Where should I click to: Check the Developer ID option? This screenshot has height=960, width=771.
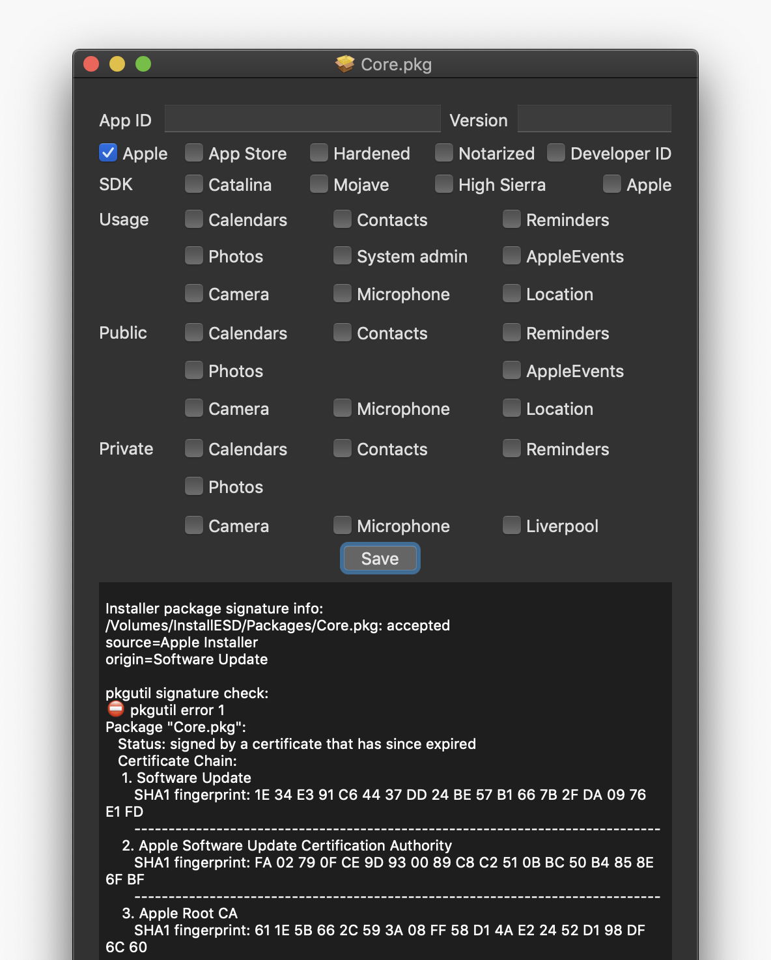[x=556, y=153]
